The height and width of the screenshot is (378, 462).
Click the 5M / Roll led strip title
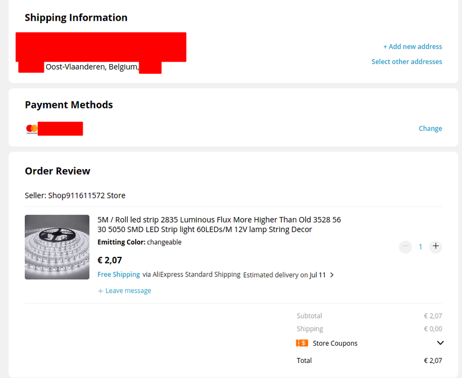tap(219, 224)
